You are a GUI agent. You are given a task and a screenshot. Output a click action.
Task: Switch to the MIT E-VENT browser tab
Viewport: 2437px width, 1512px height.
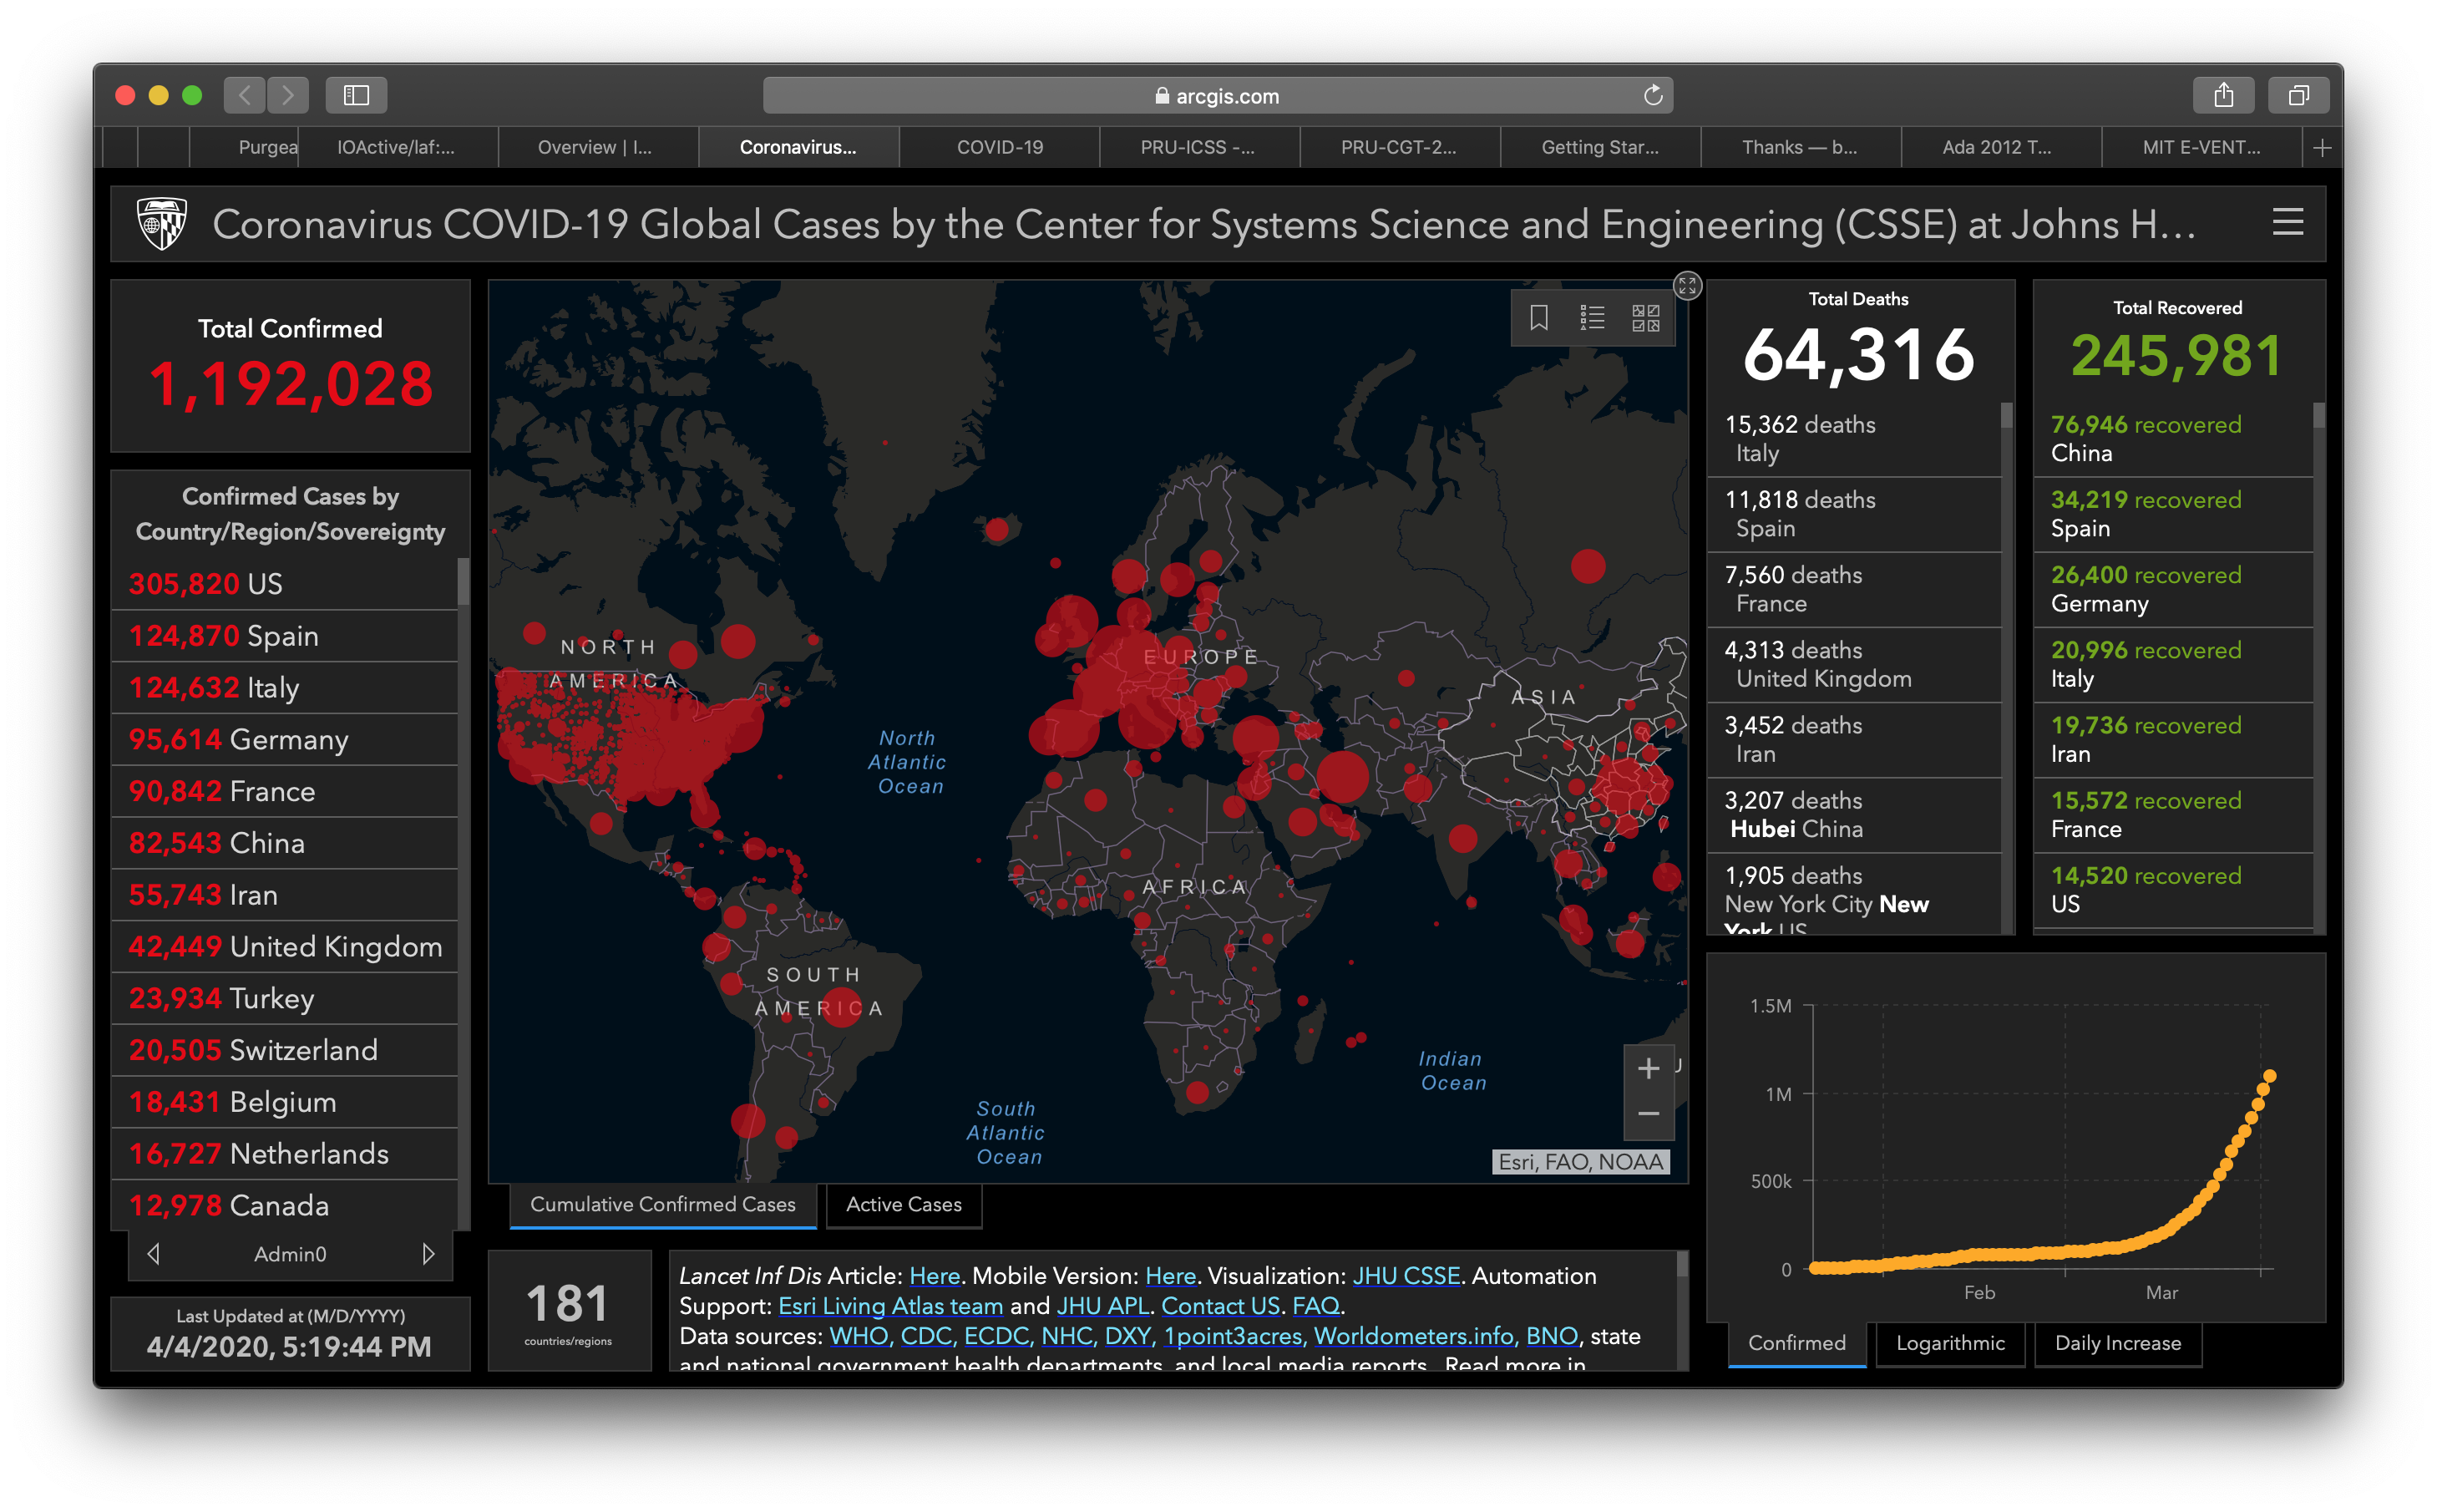(2201, 147)
